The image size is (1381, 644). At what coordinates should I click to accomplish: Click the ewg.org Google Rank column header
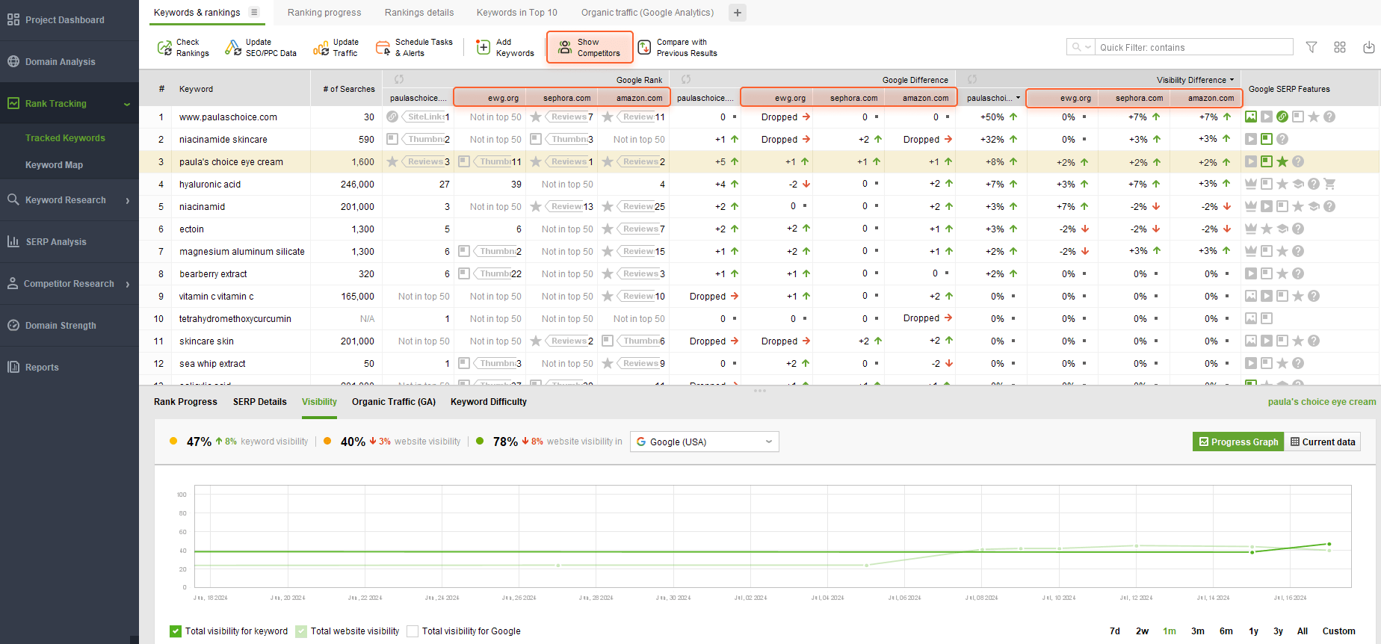490,98
